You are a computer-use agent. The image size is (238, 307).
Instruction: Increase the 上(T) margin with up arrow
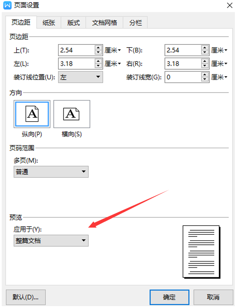(x=98, y=48)
